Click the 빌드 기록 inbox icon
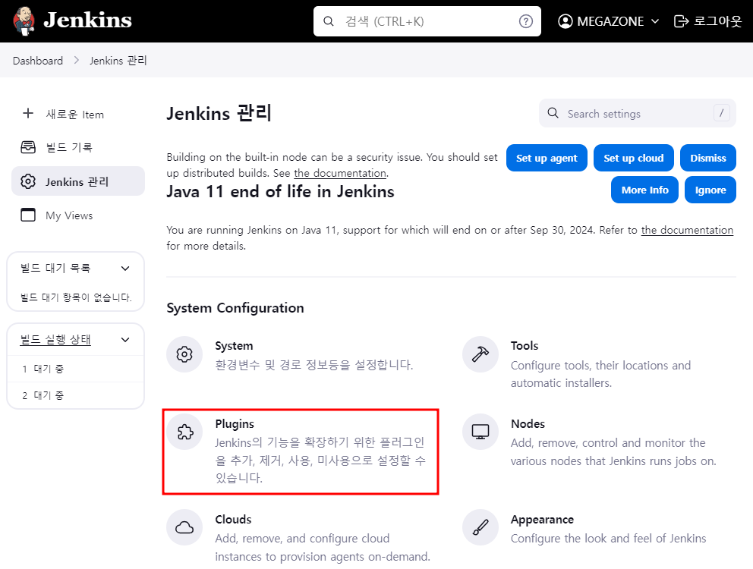Image resolution: width=753 pixels, height=569 pixels. [x=28, y=147]
